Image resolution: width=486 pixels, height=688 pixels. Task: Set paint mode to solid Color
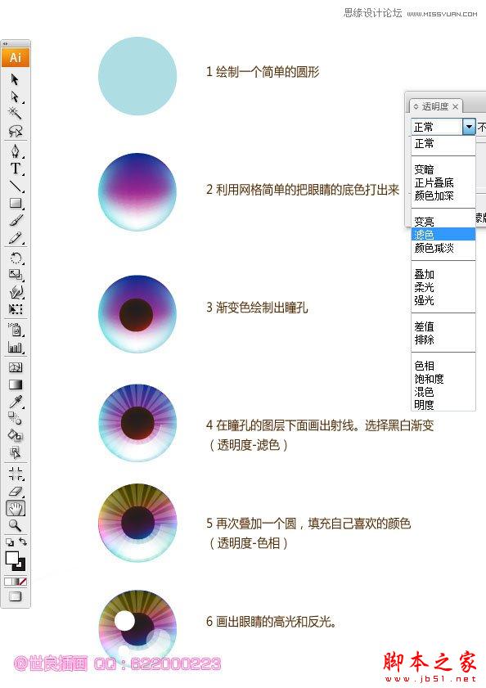tap(8, 582)
